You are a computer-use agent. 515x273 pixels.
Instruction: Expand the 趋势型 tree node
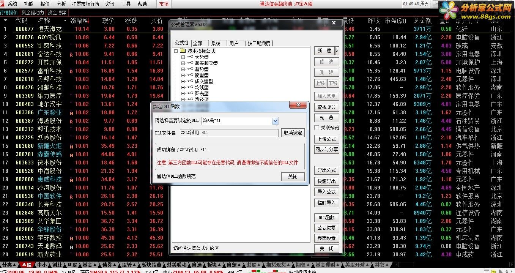point(183,69)
